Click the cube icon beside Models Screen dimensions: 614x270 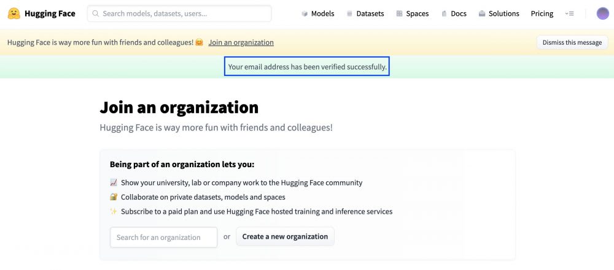point(305,13)
